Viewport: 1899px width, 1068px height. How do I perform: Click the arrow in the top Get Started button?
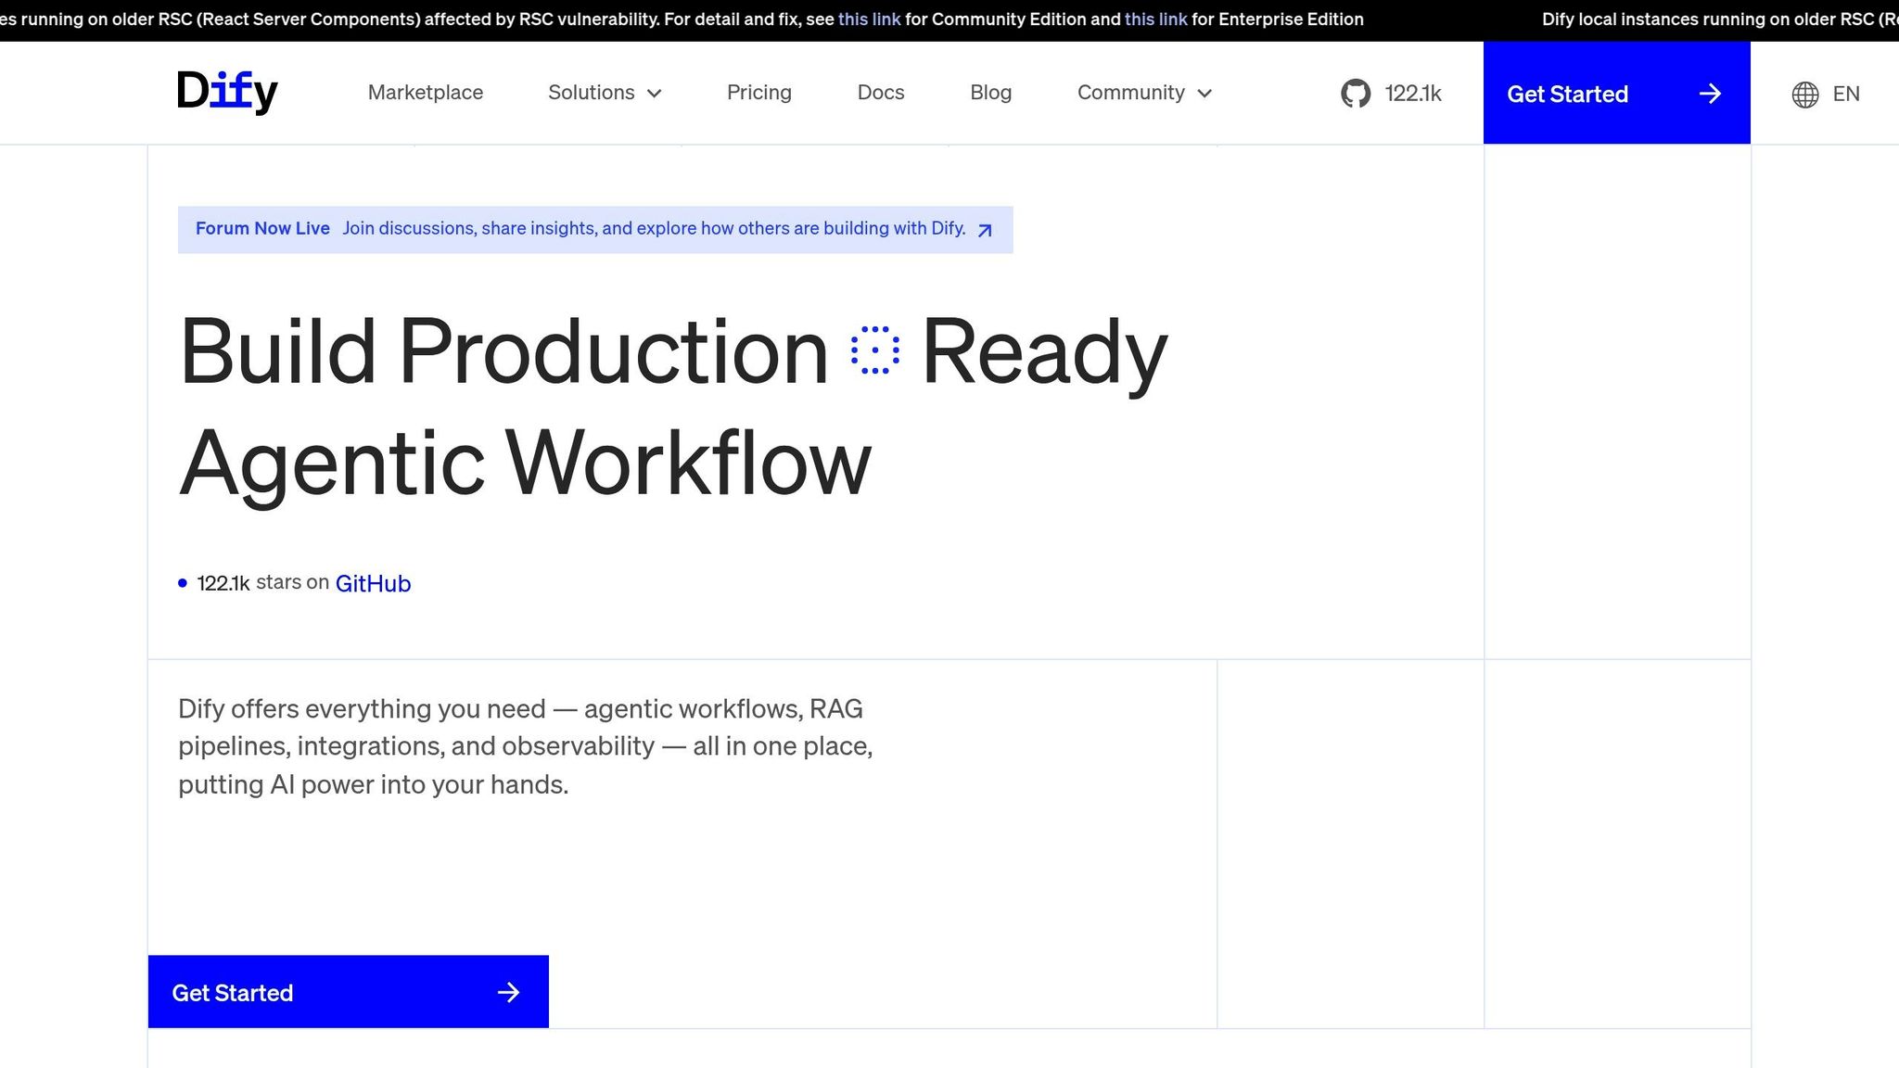coord(1710,94)
